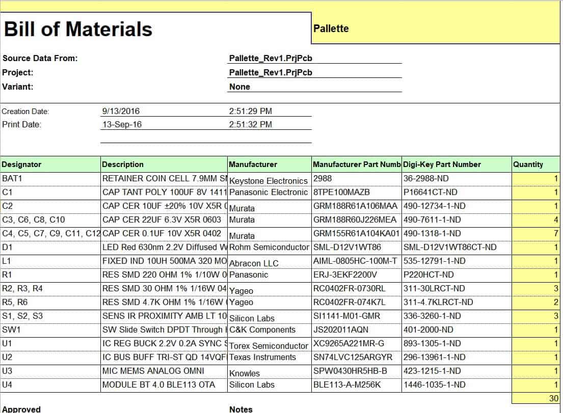Select the Rohm Semiconductor manufacturer cell
The image size is (563, 413).
click(x=270, y=247)
